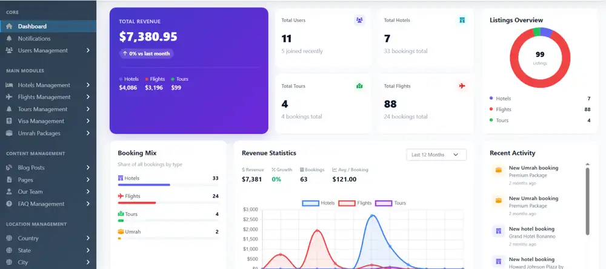Click the $121.00 Avg / Booking value
The height and width of the screenshot is (269, 606).
(x=344, y=179)
